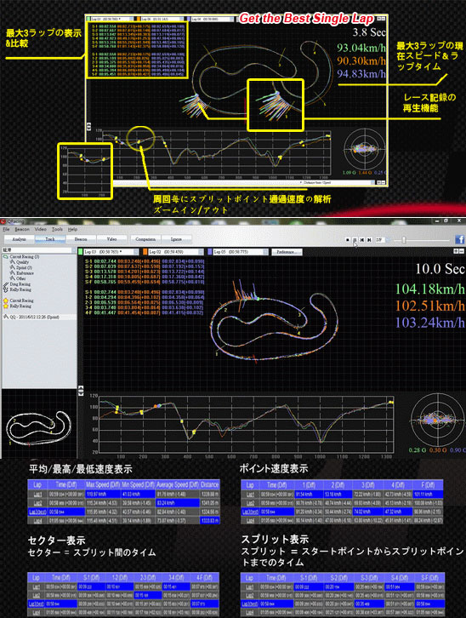Skip back to previous frame button

coord(362,239)
